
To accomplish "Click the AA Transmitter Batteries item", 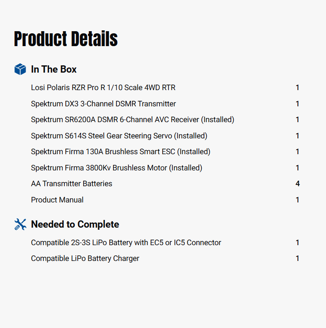I will coord(72,184).
